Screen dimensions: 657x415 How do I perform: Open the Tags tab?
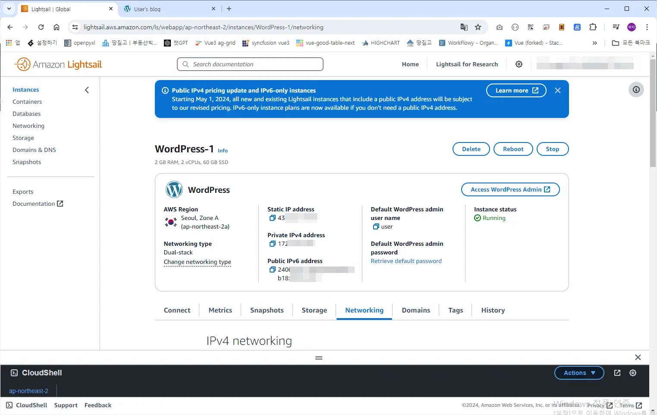[456, 310]
